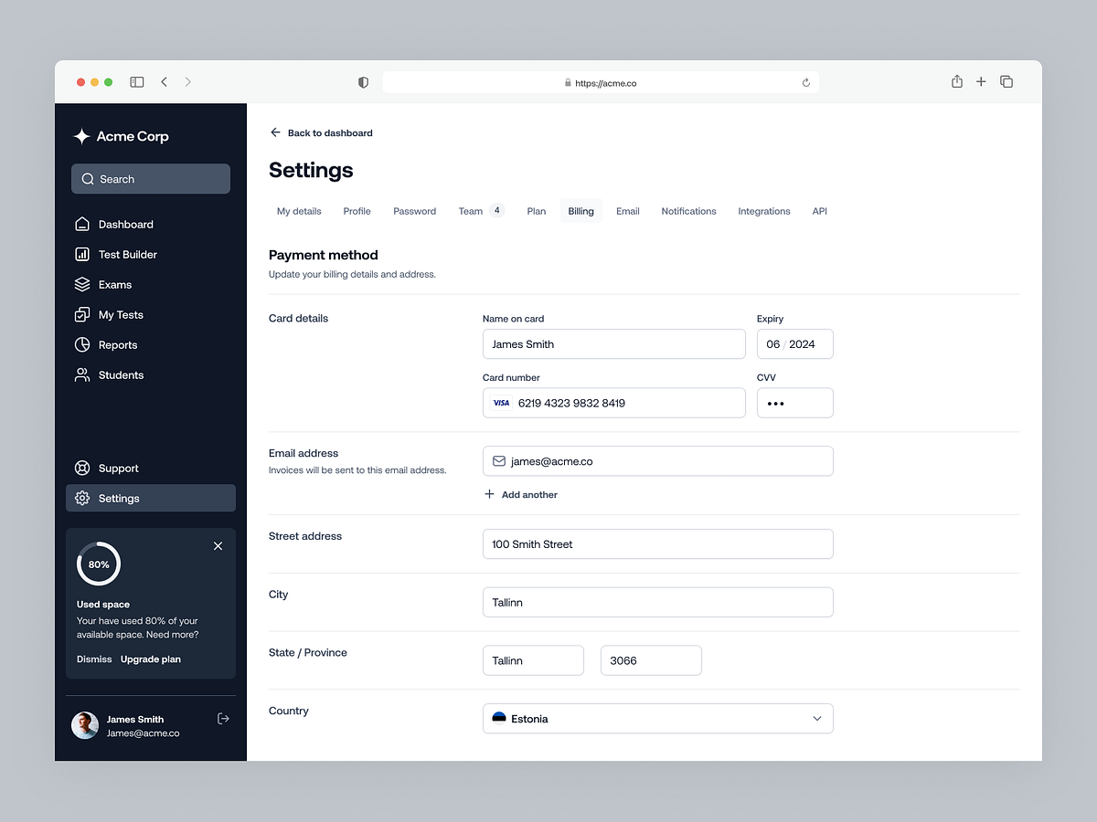Switch to the Integrations tab
Viewport: 1097px width, 822px height.
click(x=764, y=211)
